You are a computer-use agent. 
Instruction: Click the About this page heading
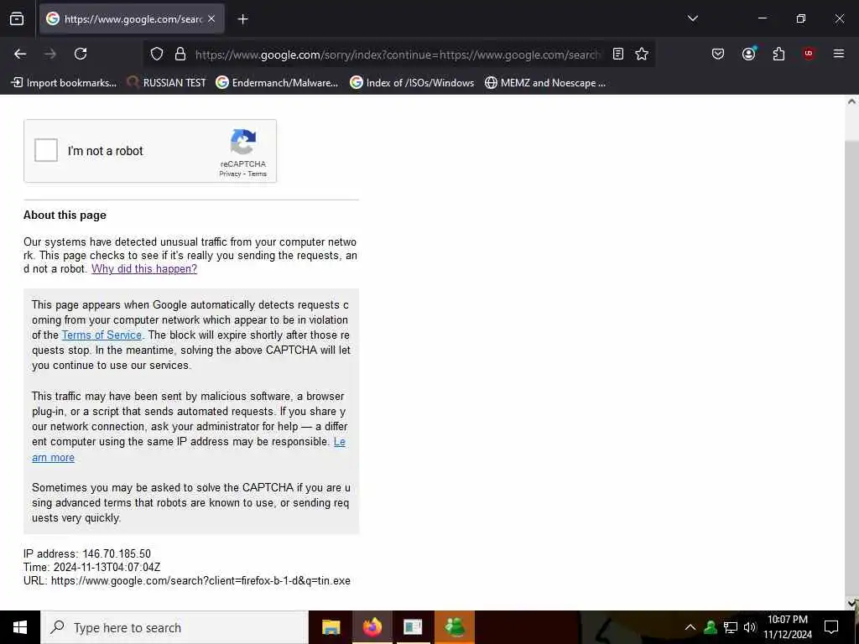[x=65, y=216]
